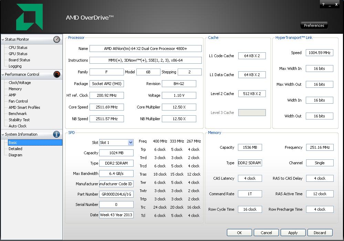The height and width of the screenshot is (241, 344).
Task: Collapse the Performance Control section
Action: (x=3, y=75)
